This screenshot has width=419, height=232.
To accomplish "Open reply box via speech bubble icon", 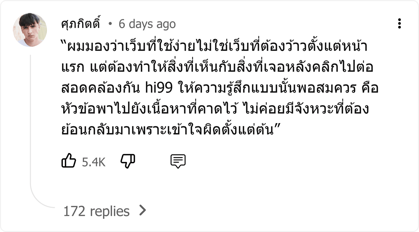I will (x=178, y=161).
